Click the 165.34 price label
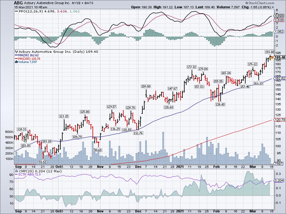This screenshot has width=286, height=214. (x=226, y=73)
